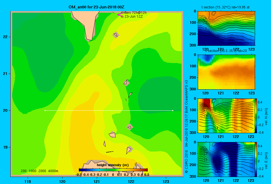Click the '-0.5' value on height anomaly scale
271x184 pixels.
pyautogui.click(x=79, y=175)
